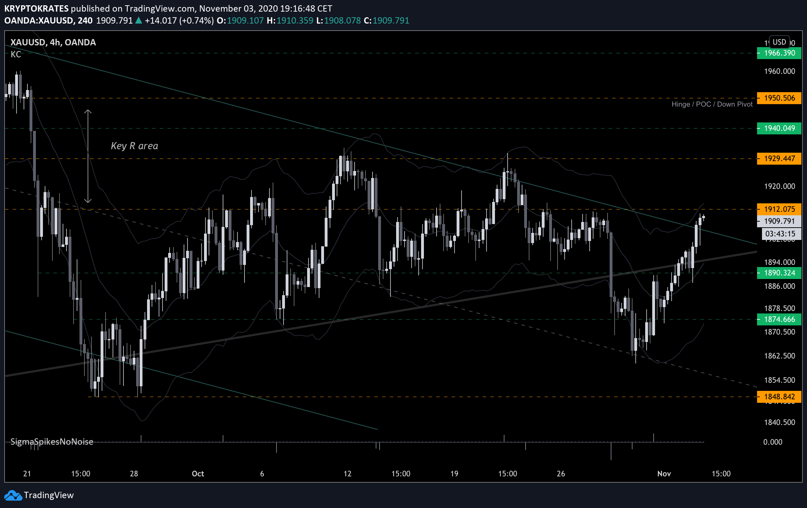Click the 1890.324 green price label
This screenshot has width=807, height=508.
coord(779,273)
